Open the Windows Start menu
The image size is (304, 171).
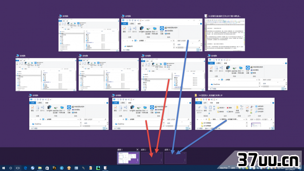(x=3, y=168)
